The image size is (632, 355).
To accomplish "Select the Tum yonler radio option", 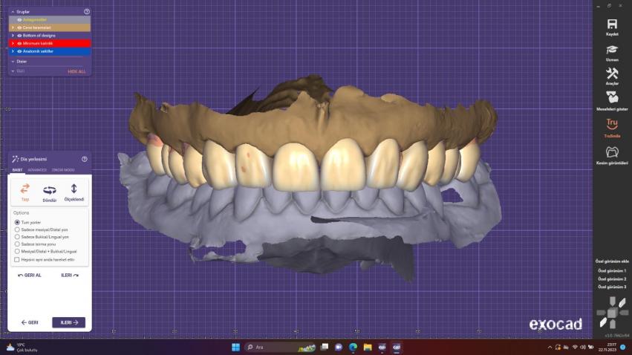I will (x=17, y=222).
